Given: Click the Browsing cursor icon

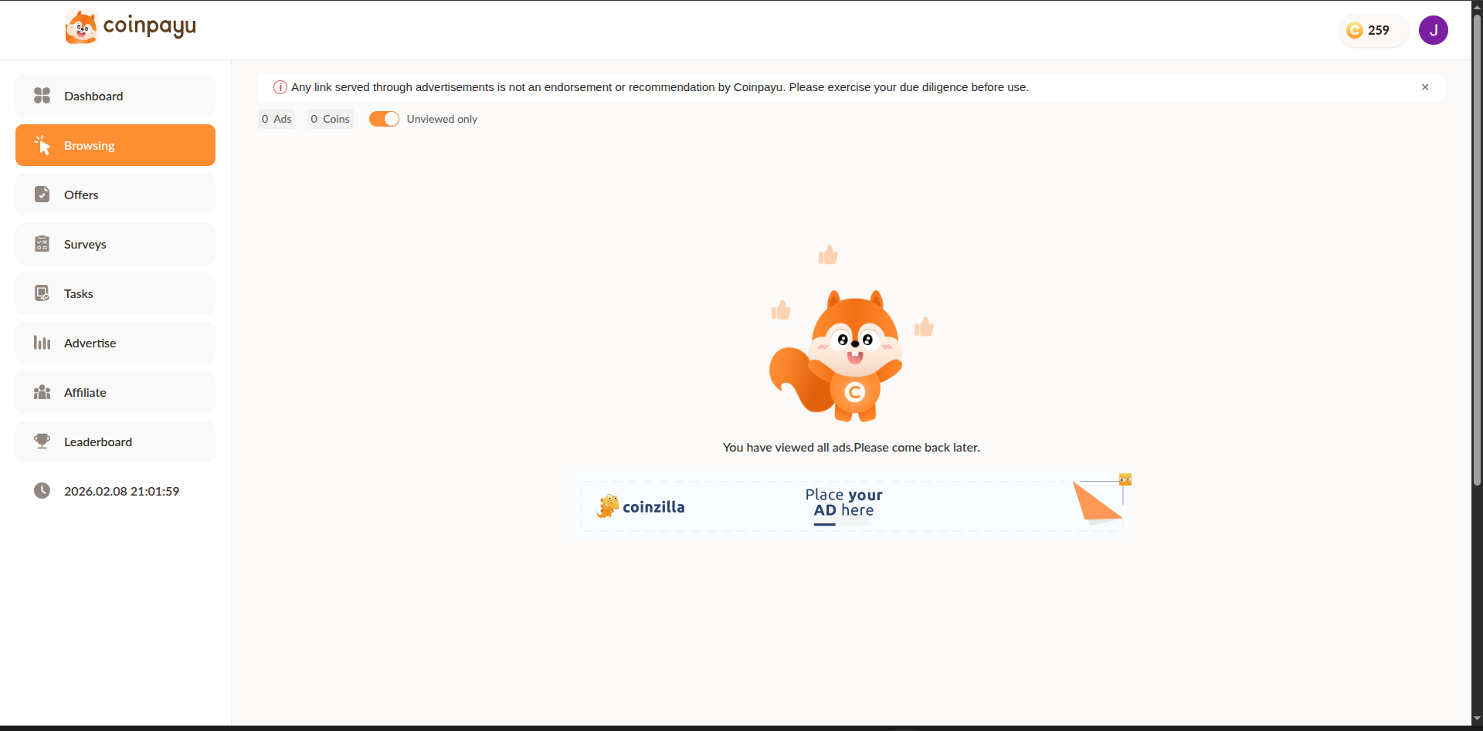Looking at the screenshot, I should 42,145.
